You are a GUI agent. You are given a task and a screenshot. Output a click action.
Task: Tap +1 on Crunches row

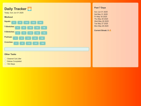16,43
